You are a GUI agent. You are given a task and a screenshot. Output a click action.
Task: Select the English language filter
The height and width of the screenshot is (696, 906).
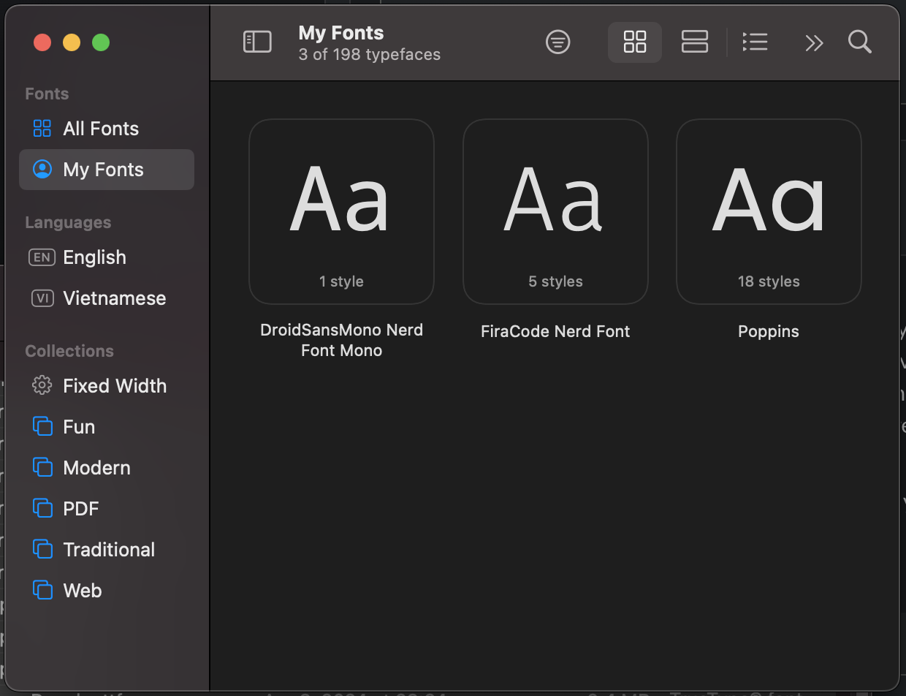click(107, 257)
